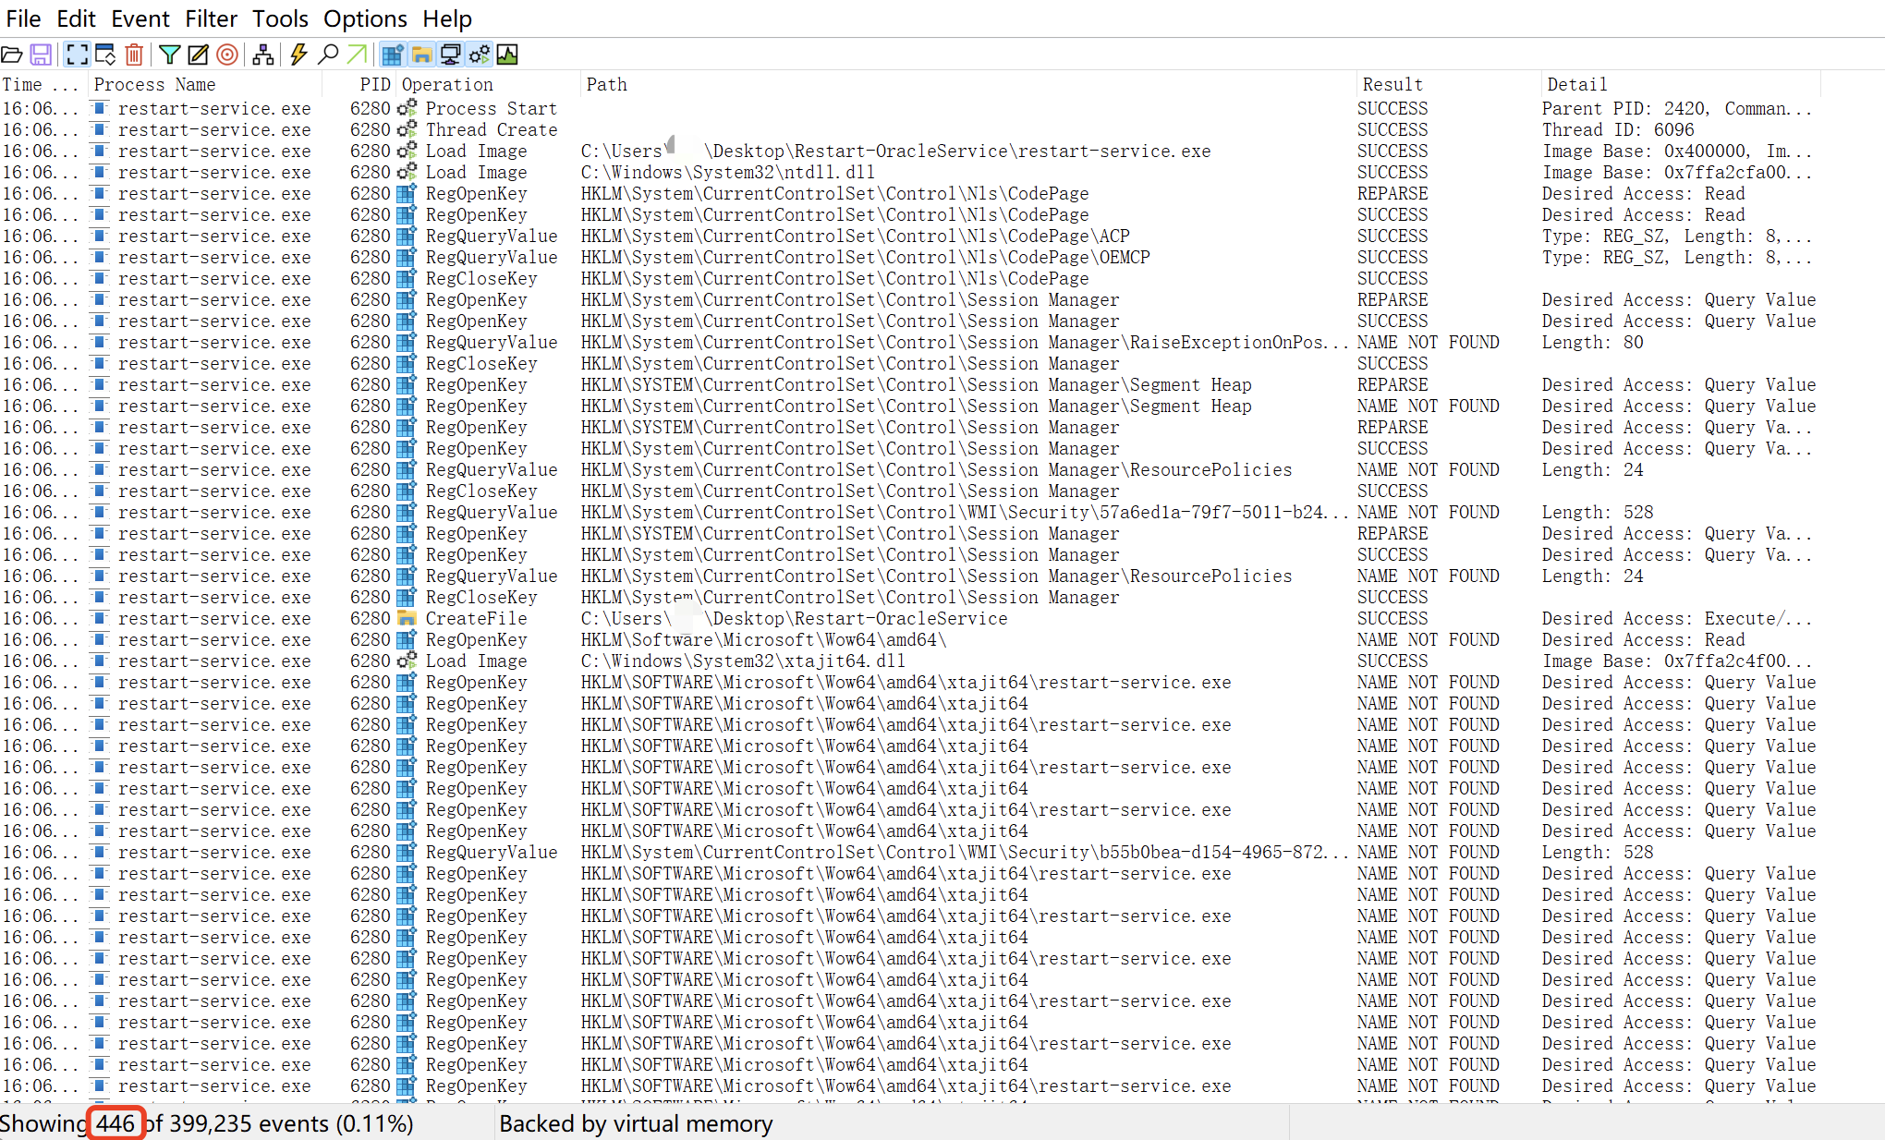
Task: Click the Open file toolbar icon
Action: 12,55
